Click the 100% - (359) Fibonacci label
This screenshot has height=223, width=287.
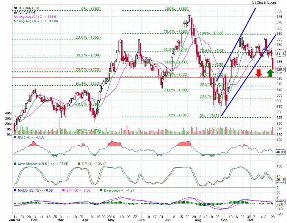pos(212,33)
